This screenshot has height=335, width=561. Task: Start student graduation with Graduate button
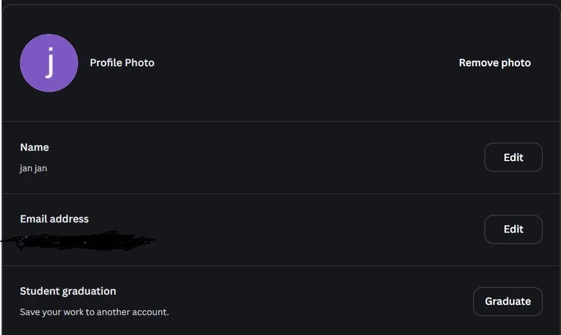click(x=508, y=302)
